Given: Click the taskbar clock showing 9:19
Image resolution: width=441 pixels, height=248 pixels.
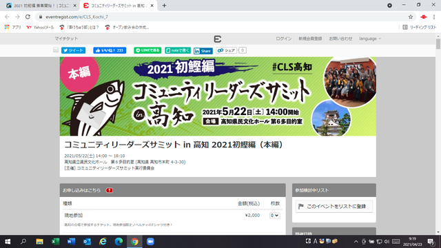Looking at the screenshot, I should coord(412,242).
